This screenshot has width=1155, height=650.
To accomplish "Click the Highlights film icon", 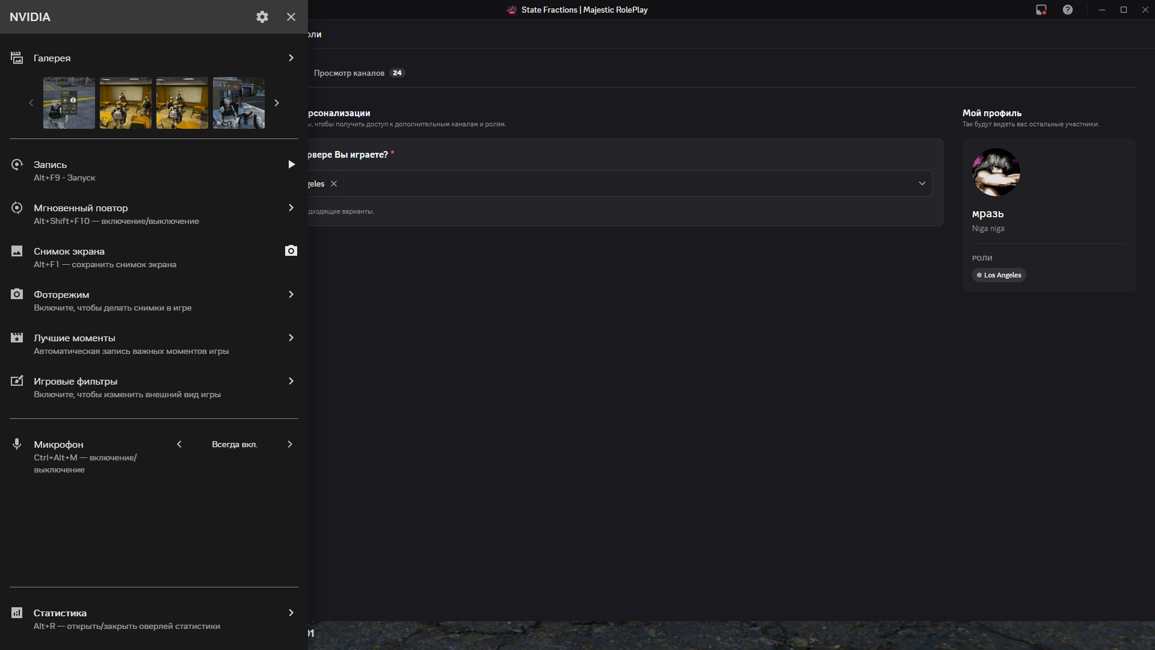I will click(x=17, y=338).
